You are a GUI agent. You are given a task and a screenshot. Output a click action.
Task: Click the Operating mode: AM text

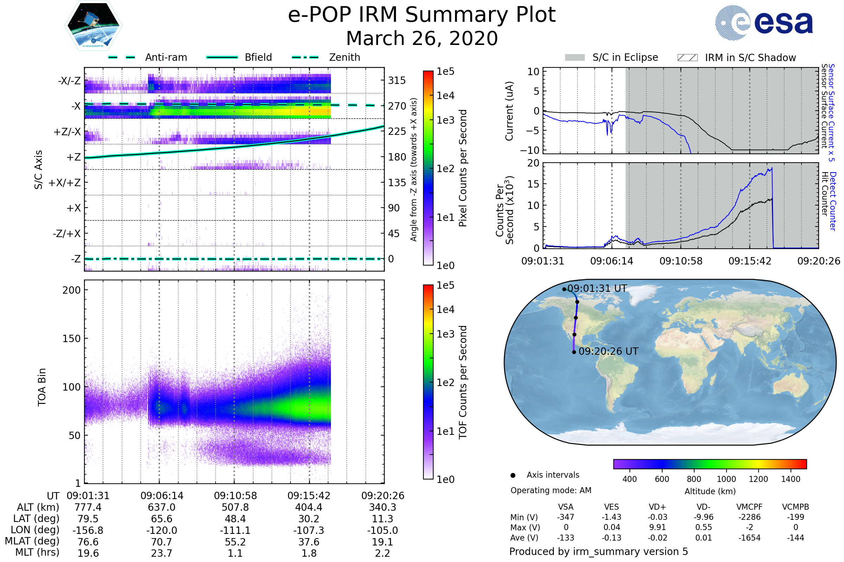(551, 490)
